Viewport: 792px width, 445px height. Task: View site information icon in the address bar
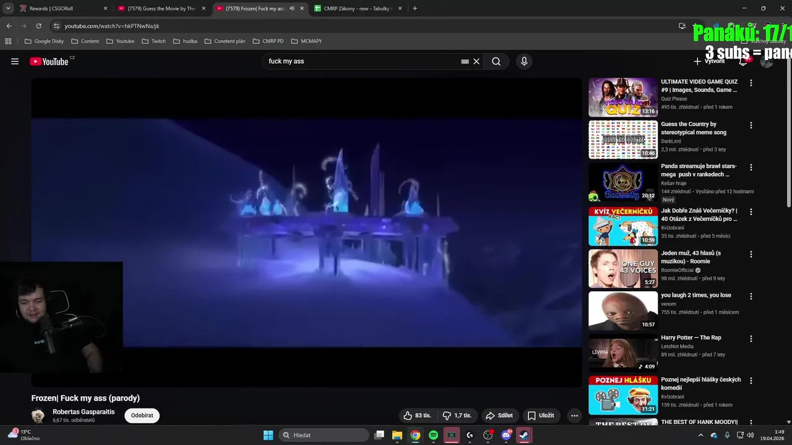[56, 26]
